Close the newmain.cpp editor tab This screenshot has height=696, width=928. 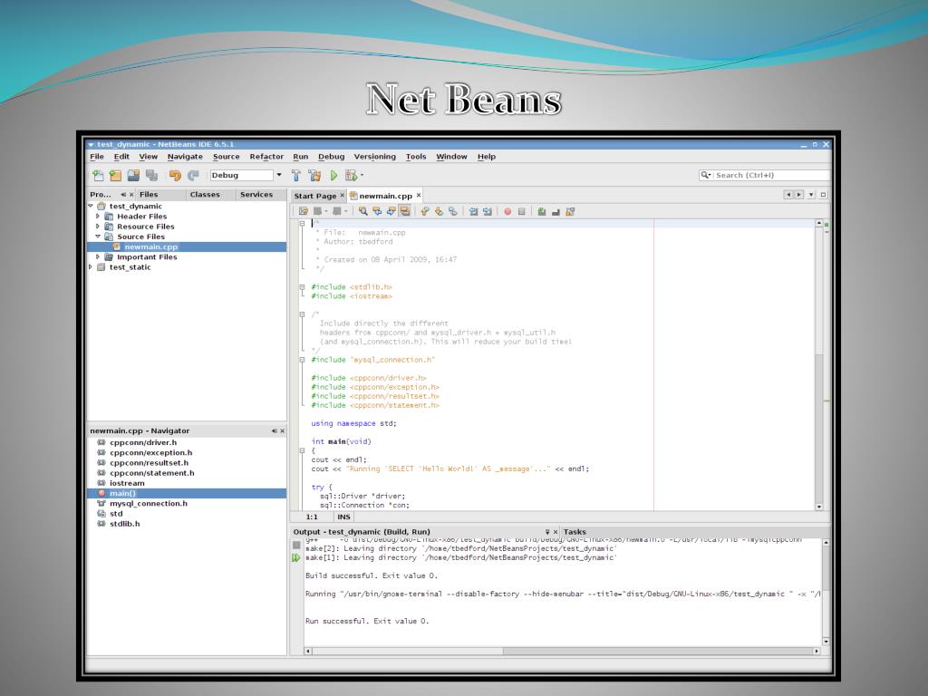click(x=419, y=196)
